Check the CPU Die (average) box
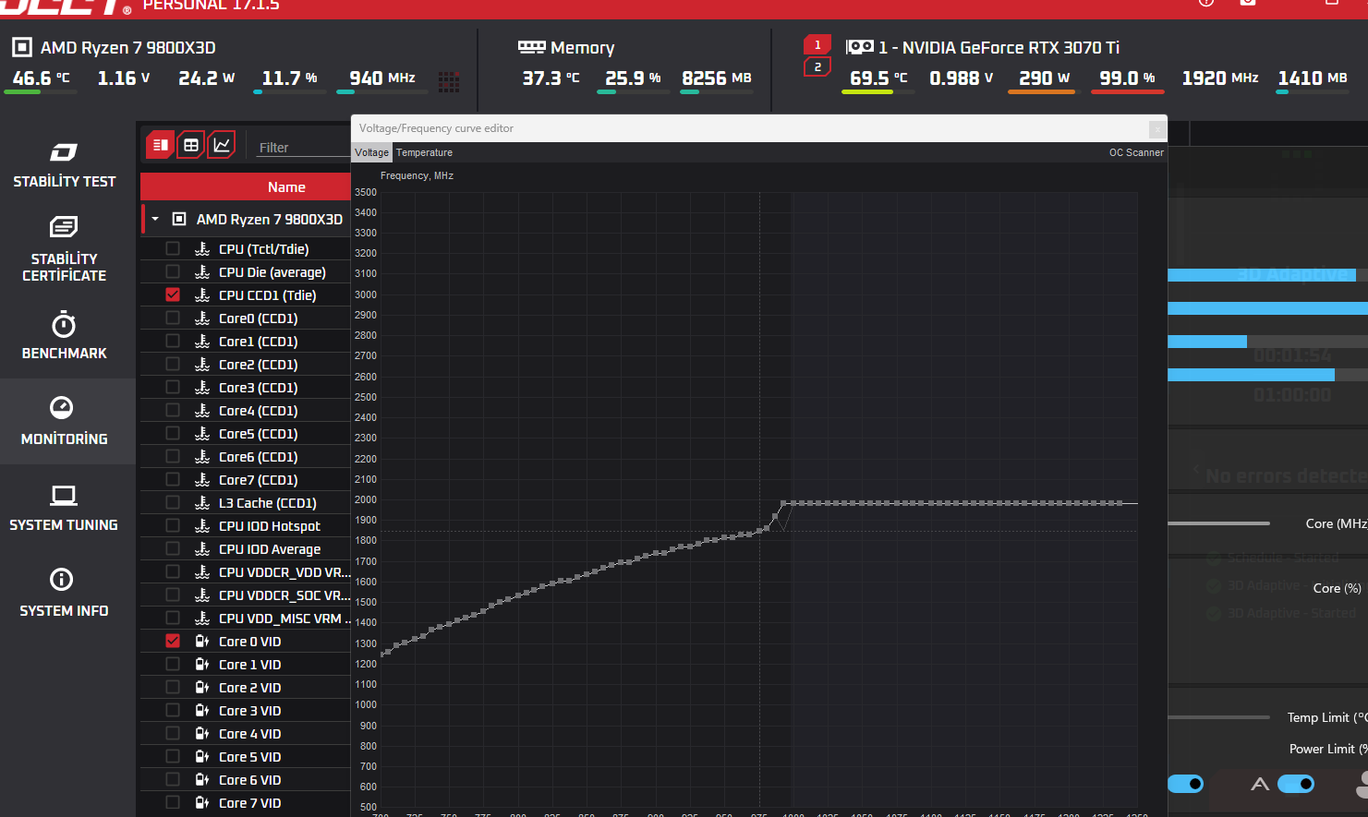This screenshot has width=1368, height=817. tap(173, 271)
